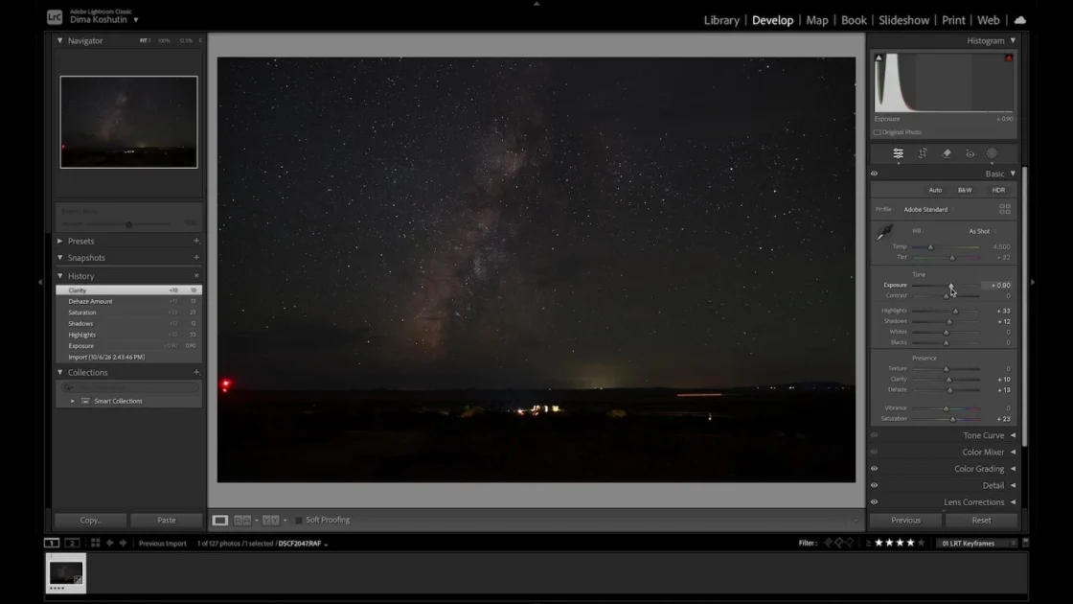The image size is (1073, 604).
Task: Click the Paste button
Action: click(x=167, y=521)
